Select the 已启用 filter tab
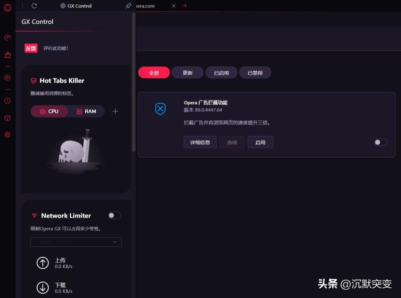Image resolution: width=401 pixels, height=298 pixels. (x=221, y=73)
